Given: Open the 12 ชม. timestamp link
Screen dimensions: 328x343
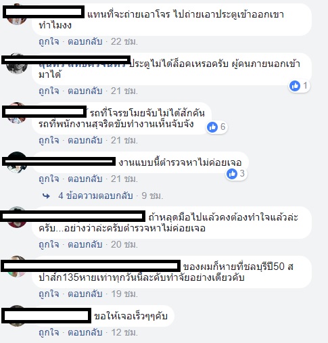Looking at the screenshot, I should [124, 333].
